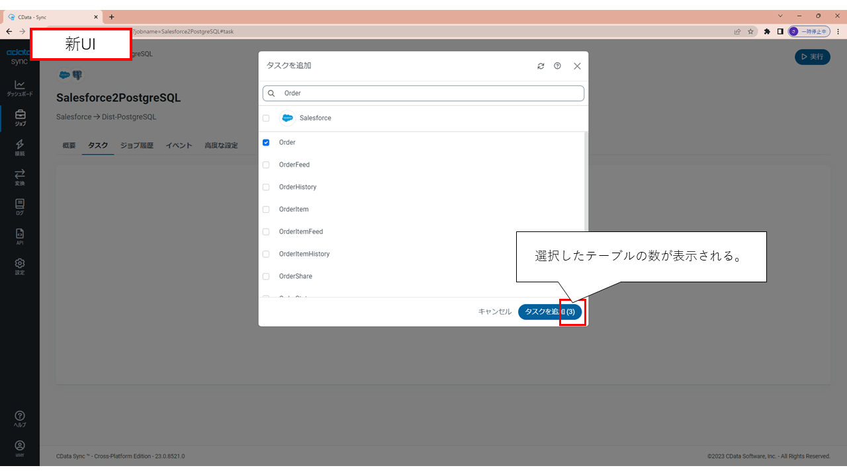Click the キャンセル button

(x=495, y=311)
